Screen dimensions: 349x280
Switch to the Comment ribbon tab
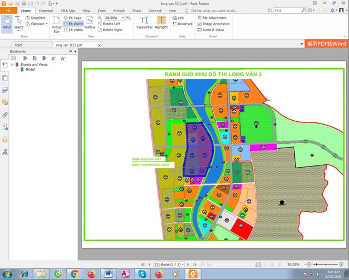46,11
